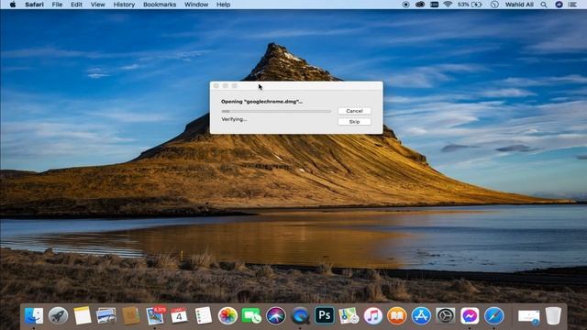Open the Notes app in Dock
The width and height of the screenshot is (587, 330).
[83, 315]
